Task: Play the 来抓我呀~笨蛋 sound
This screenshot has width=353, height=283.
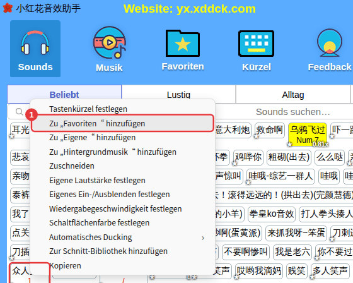Action: (x=296, y=232)
